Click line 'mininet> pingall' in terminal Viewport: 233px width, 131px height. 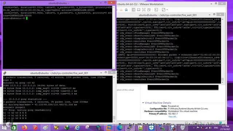[14, 107]
